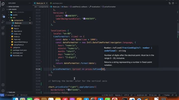Image resolution: width=179 pixels, height=100 pixels.
Task: Open index.js file
Action: click(x=17, y=37)
